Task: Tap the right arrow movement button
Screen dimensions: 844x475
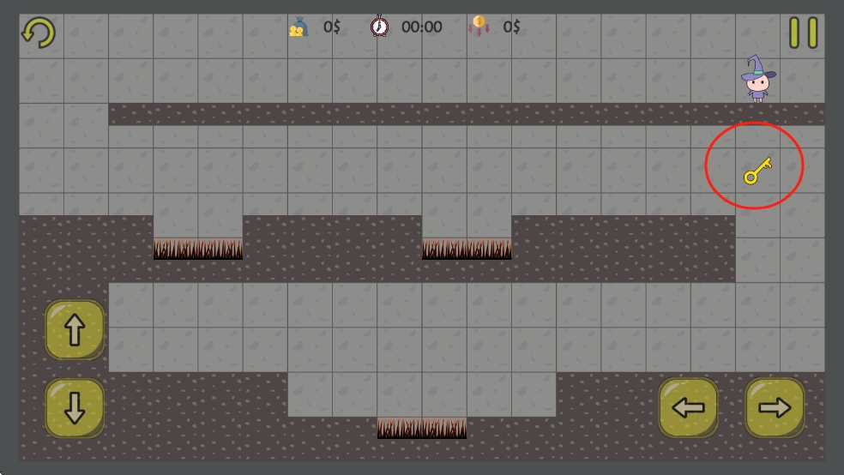Action: [x=775, y=408]
